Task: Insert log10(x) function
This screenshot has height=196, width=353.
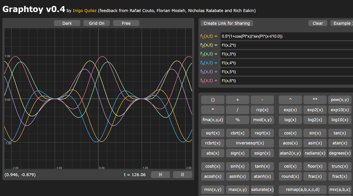Action: point(340,120)
